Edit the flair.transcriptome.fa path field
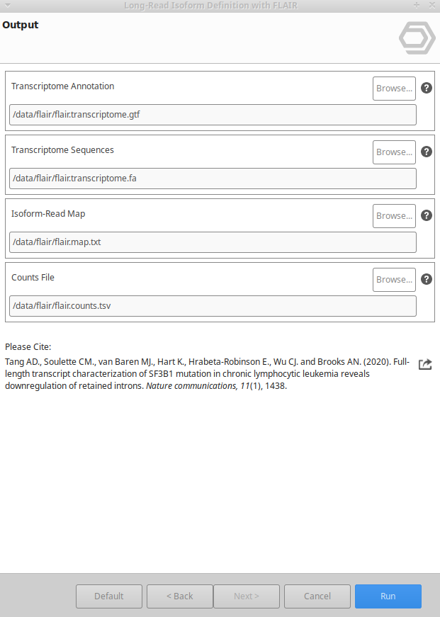 [x=213, y=179]
